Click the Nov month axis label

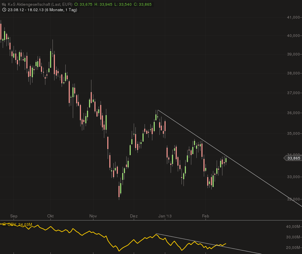point(93,216)
